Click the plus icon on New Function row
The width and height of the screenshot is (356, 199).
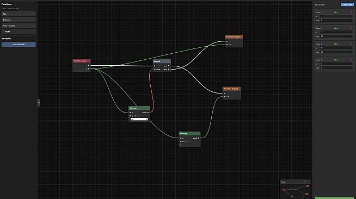tap(33, 26)
